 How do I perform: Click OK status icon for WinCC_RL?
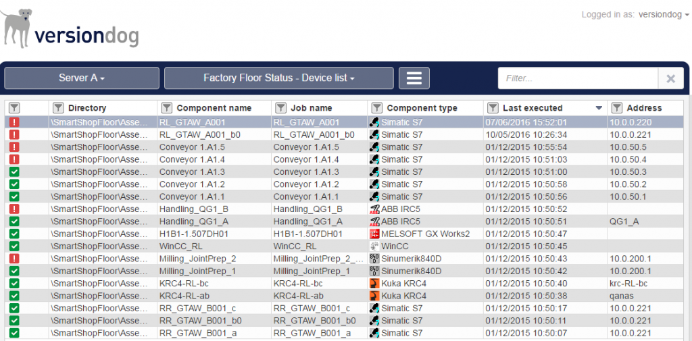[14, 246]
